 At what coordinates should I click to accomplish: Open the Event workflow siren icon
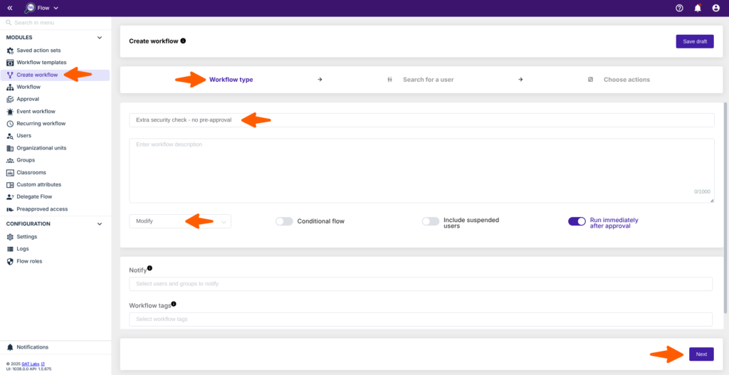point(10,112)
